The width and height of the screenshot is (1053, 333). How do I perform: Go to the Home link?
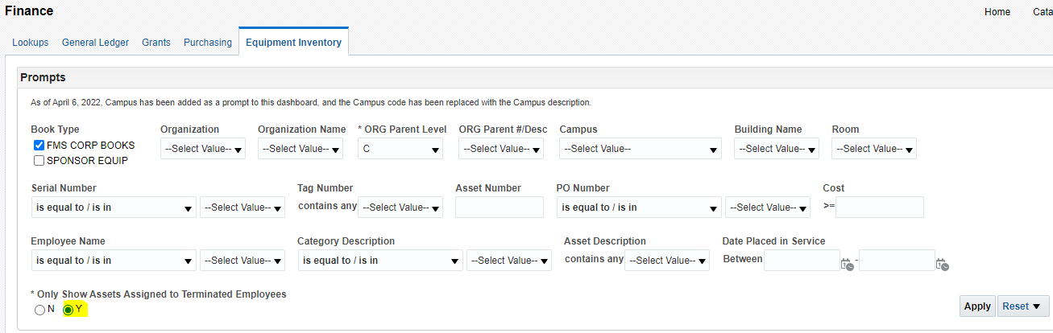[x=997, y=12]
